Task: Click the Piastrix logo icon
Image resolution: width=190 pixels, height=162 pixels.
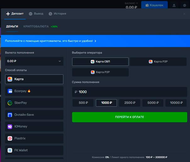Action: (x=10, y=138)
